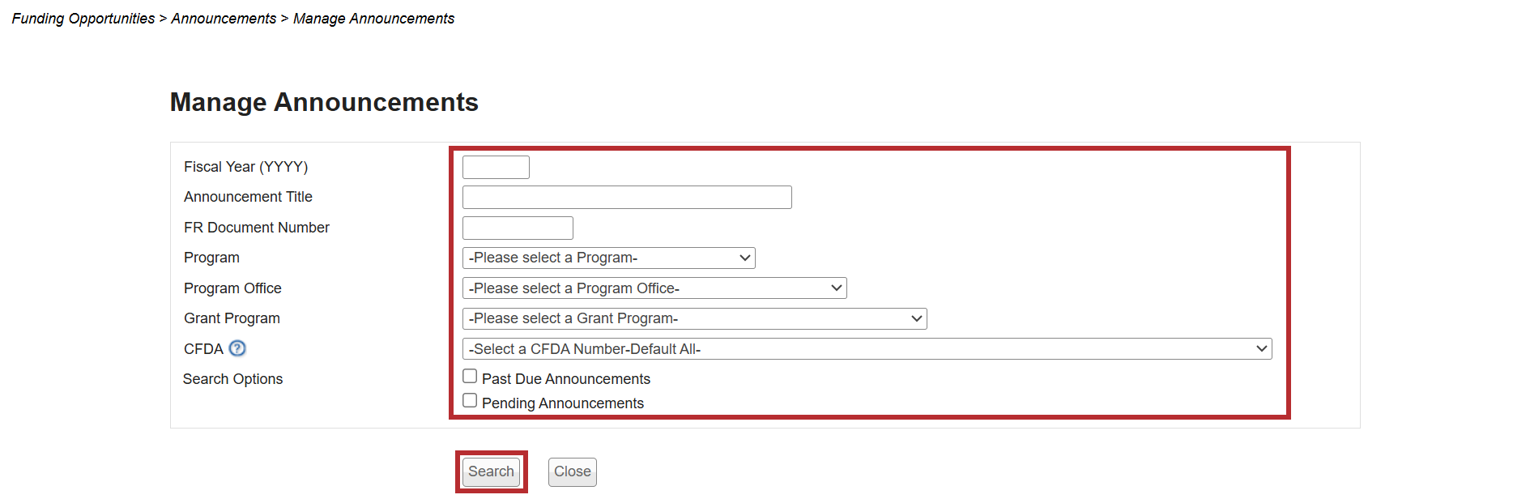Image resolution: width=1530 pixels, height=499 pixels.
Task: Click the Manage Announcements page heading
Action: point(324,102)
